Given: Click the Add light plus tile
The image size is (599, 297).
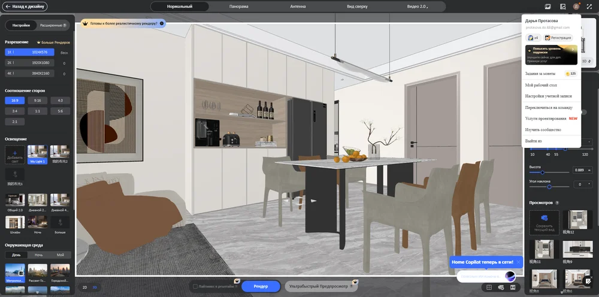Looking at the screenshot, I should [15, 154].
